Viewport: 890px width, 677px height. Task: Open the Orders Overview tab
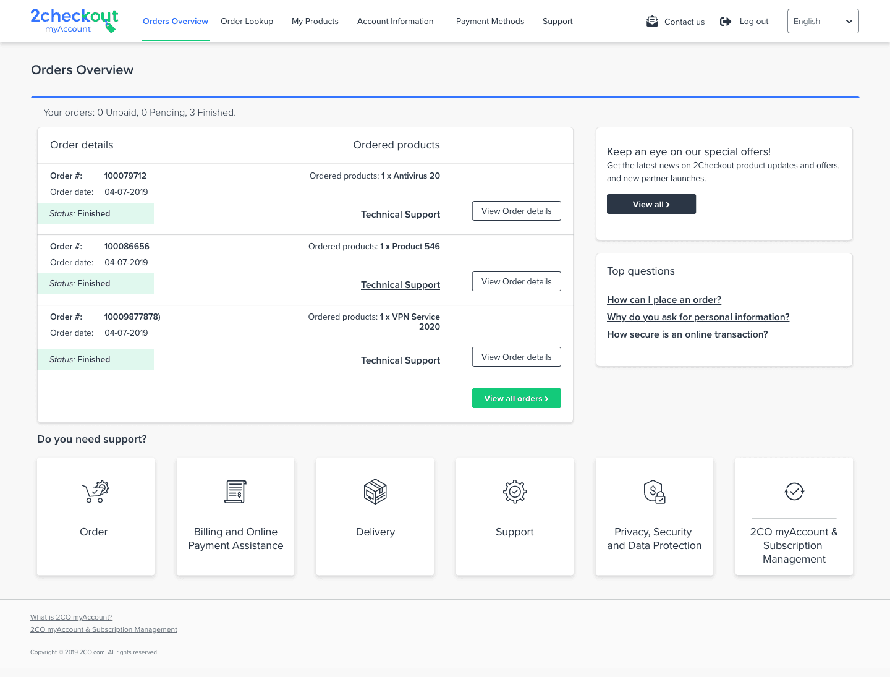tap(176, 21)
